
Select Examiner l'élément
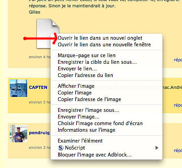(x=106, y=141)
